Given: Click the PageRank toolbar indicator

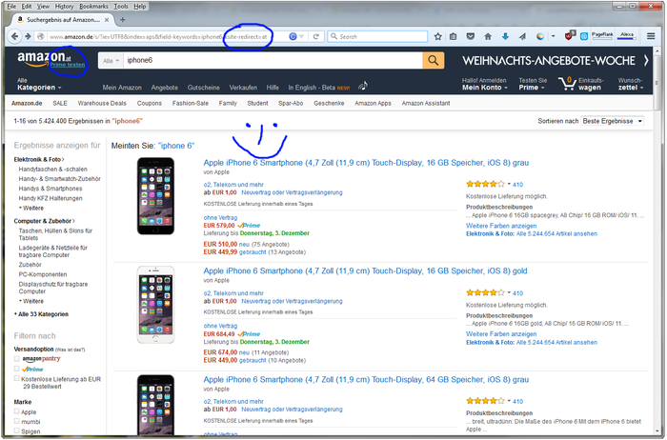Looking at the screenshot, I should 602,35.
